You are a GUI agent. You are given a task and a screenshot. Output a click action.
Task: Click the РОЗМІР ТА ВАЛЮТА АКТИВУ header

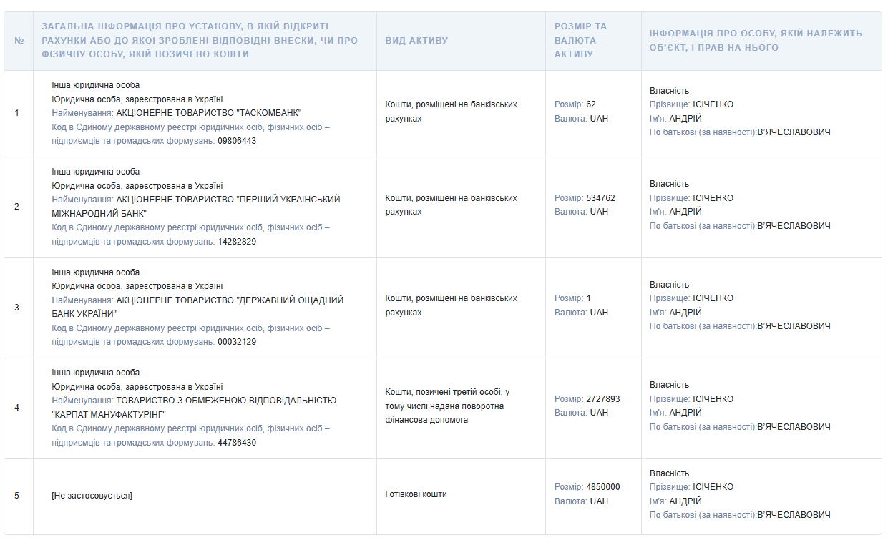coord(580,41)
